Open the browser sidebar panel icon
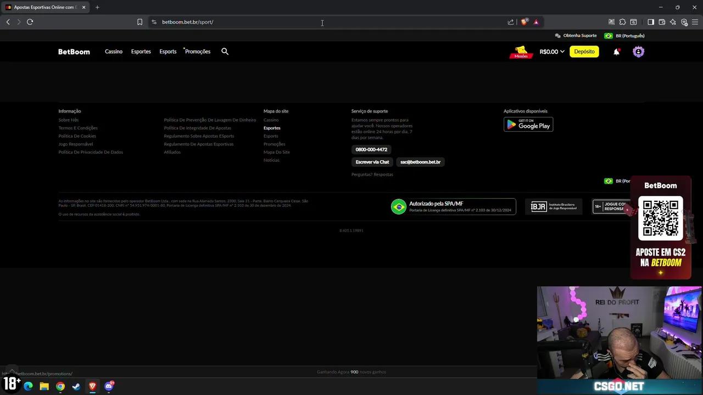The height and width of the screenshot is (395, 703). (651, 22)
